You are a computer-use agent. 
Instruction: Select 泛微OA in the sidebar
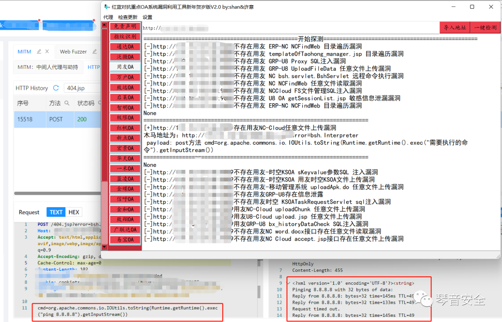pyautogui.click(x=125, y=57)
